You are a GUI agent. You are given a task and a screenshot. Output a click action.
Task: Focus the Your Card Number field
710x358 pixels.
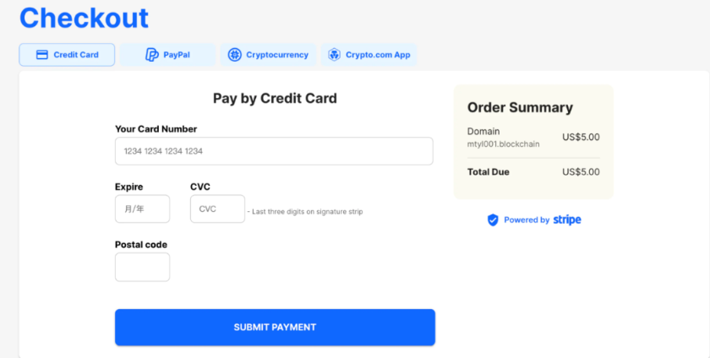pos(274,151)
